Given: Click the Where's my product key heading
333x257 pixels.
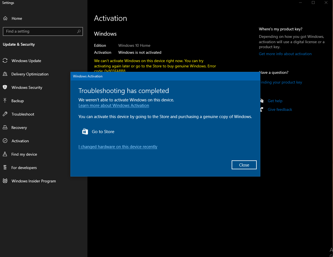Looking at the screenshot, I should (x=281, y=29).
